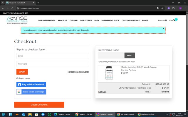Go back to the previous browser page
Image resolution: width=188 pixels, height=117 pixels.
3,8
